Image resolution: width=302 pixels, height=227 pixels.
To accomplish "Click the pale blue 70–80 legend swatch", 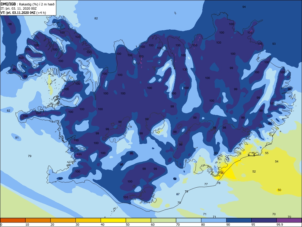I will [x=188, y=220].
